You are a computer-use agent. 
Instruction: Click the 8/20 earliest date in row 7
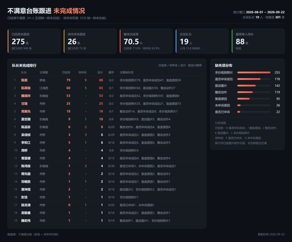112,127
